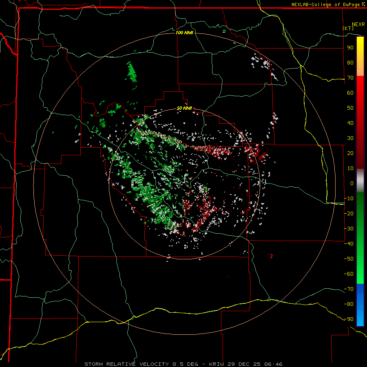Click the small lone red echo southeast of the 50 NMI ring

point(271,256)
